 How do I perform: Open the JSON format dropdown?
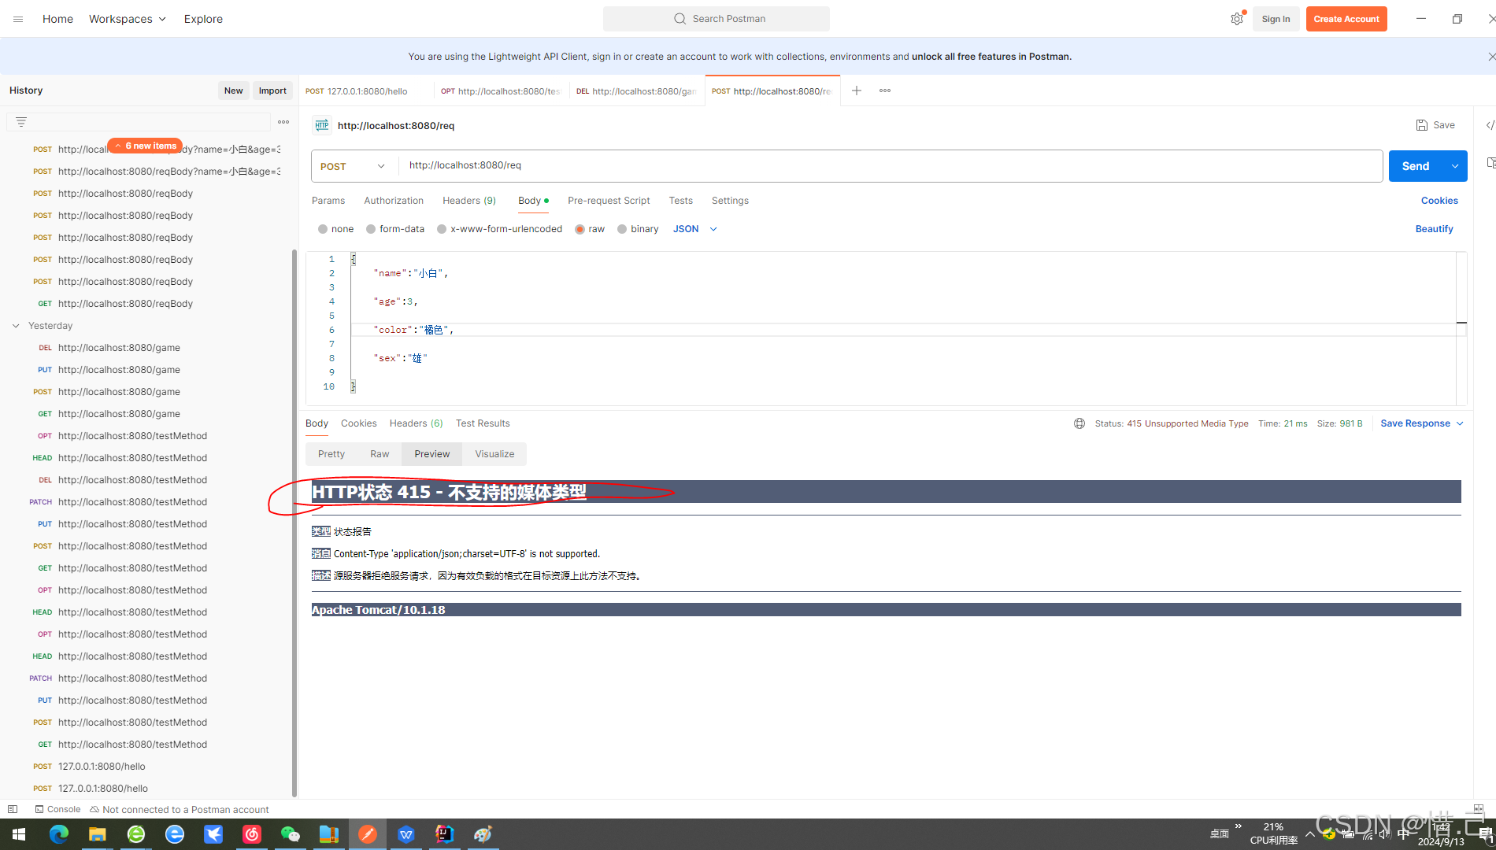click(x=694, y=229)
